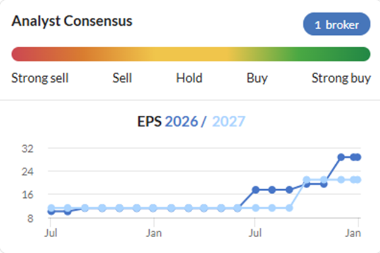The height and width of the screenshot is (253, 380).
Task: Click the 24 y-axis value
Action: tap(28, 172)
